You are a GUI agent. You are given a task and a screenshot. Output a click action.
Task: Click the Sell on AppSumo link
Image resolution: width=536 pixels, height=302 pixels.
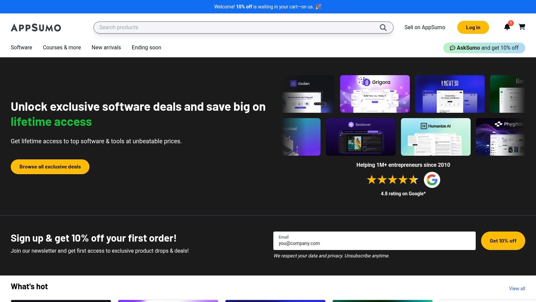click(425, 28)
